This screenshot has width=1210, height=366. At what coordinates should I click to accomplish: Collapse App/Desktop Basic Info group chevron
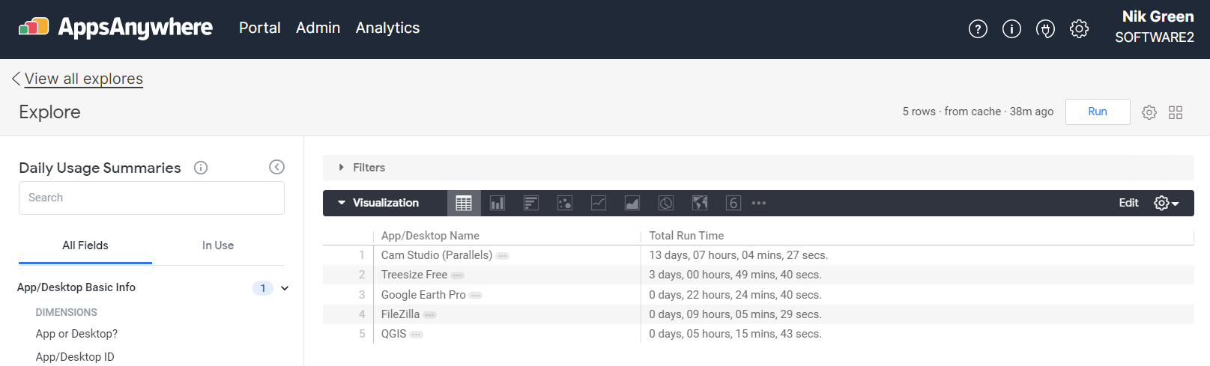285,288
